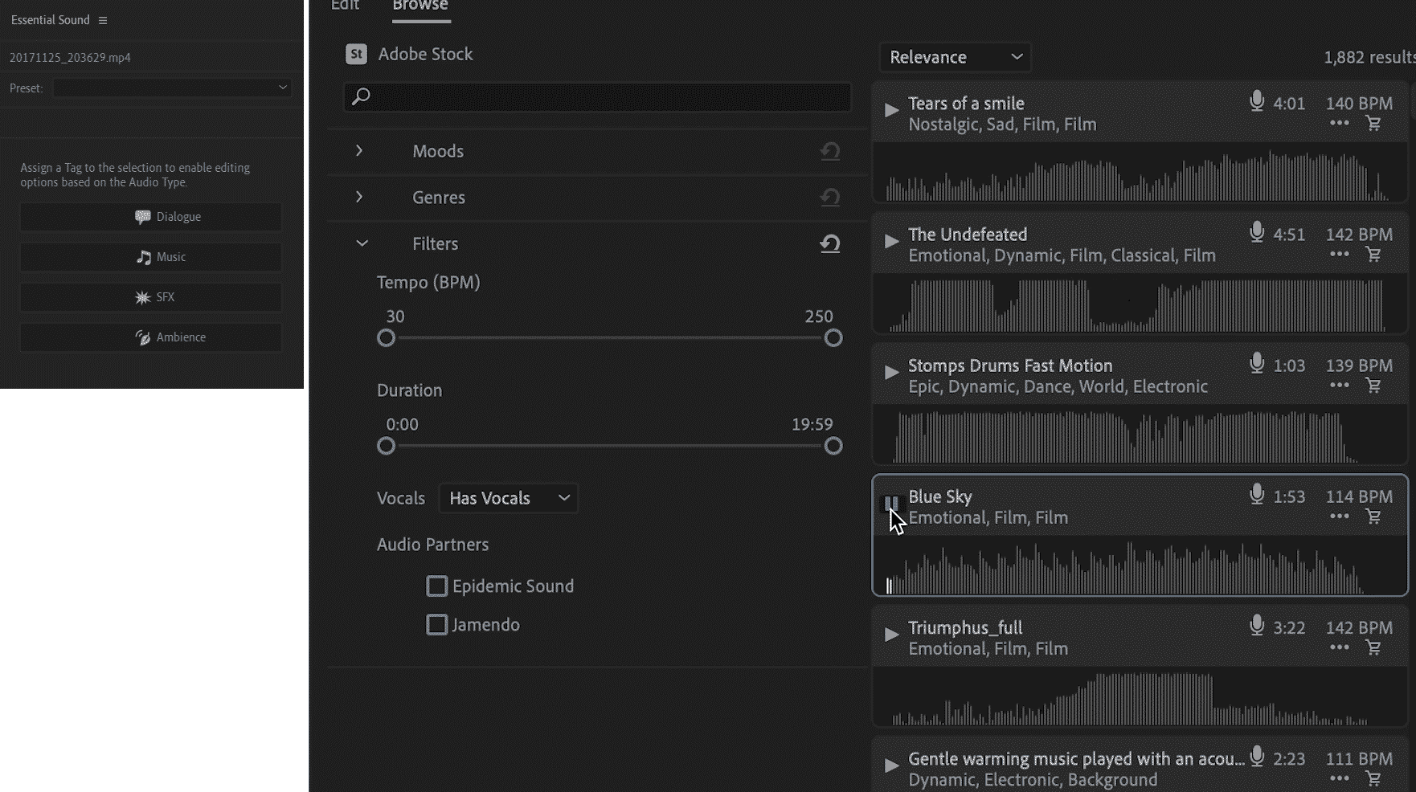Click the vocals microphone icon on Blue Sky

pos(1257,494)
